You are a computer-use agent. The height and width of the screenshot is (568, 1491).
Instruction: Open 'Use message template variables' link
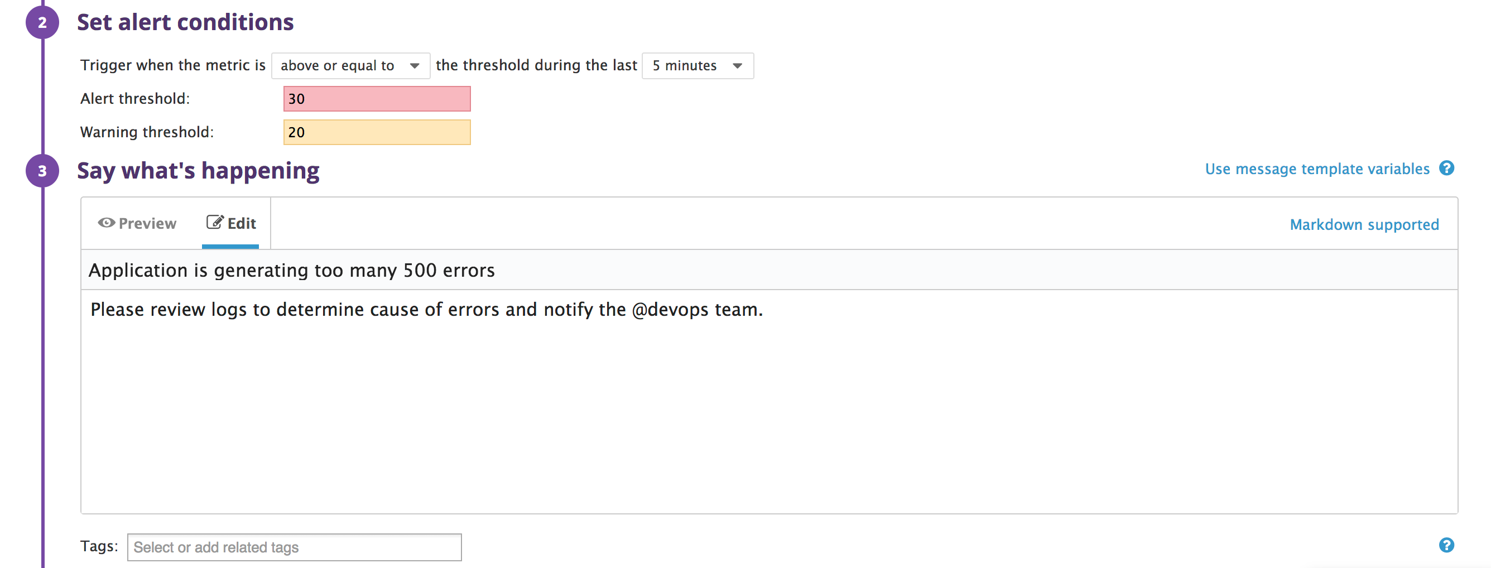tap(1317, 169)
